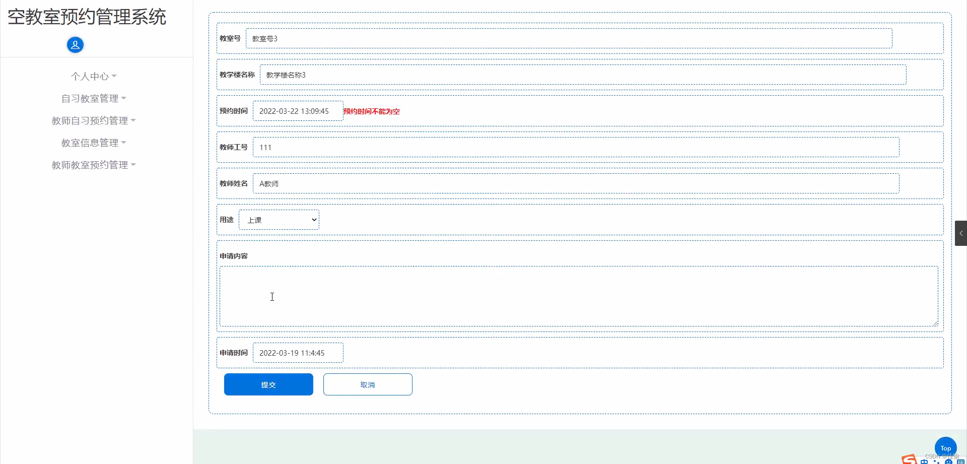Click the Sogou input method icon
The height and width of the screenshot is (464, 967).
point(909,460)
